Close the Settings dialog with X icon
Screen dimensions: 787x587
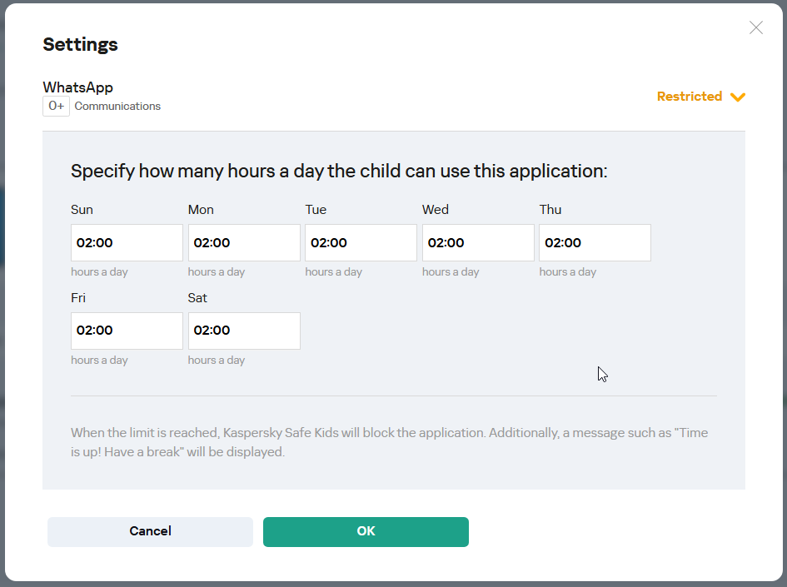(755, 27)
